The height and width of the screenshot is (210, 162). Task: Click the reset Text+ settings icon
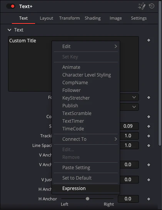(x=152, y=6)
